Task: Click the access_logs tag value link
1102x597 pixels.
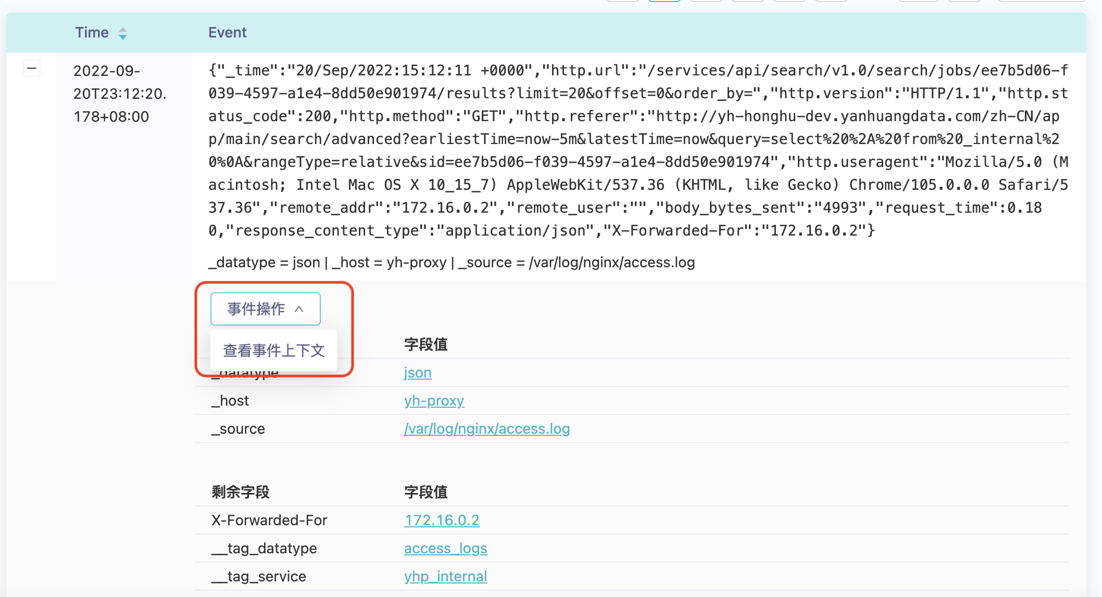Action: point(446,548)
